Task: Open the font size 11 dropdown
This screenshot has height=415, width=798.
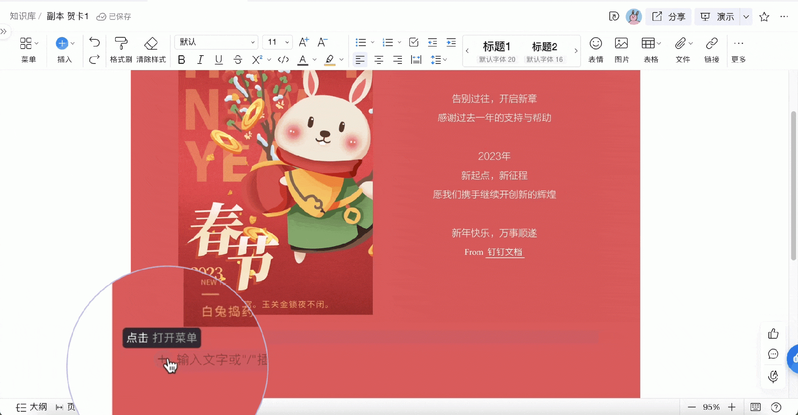Action: 278,42
